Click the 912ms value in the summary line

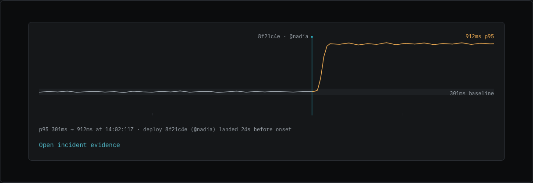coord(85,129)
